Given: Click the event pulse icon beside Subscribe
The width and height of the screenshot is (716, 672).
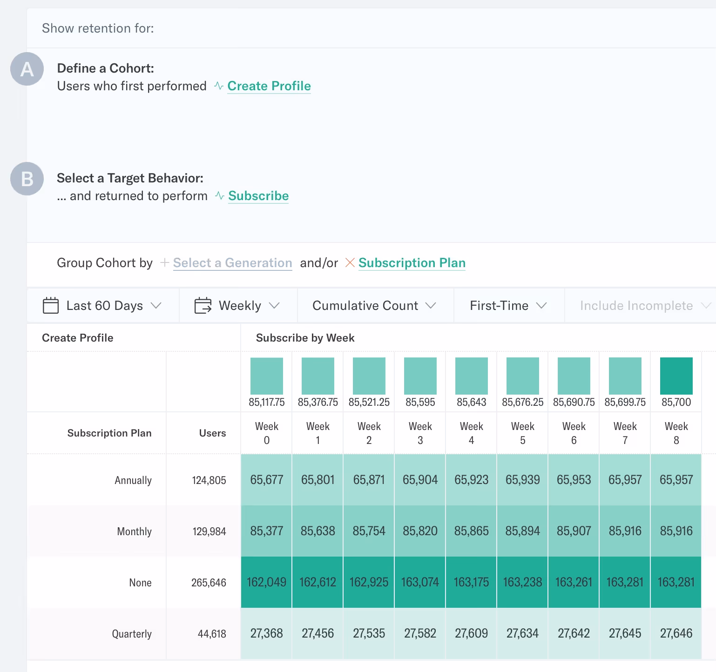Looking at the screenshot, I should tap(220, 196).
